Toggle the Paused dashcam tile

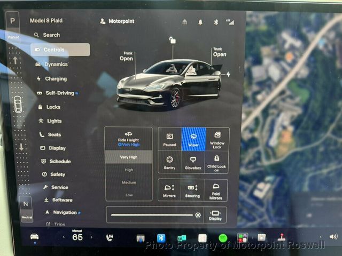click(170, 139)
